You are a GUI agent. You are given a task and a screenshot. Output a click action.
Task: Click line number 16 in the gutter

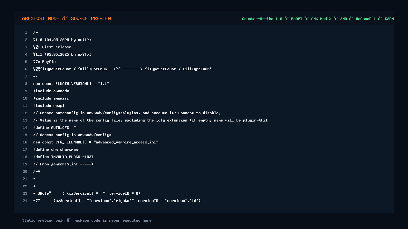coord(25,142)
